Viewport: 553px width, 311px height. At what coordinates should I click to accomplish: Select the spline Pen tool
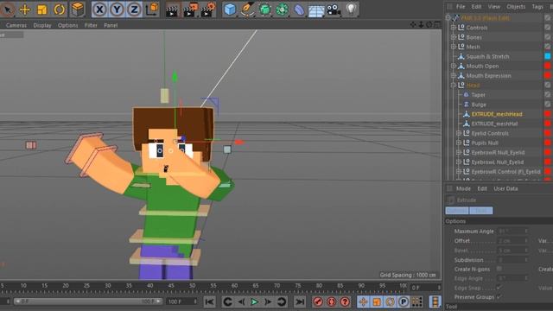tap(248, 10)
